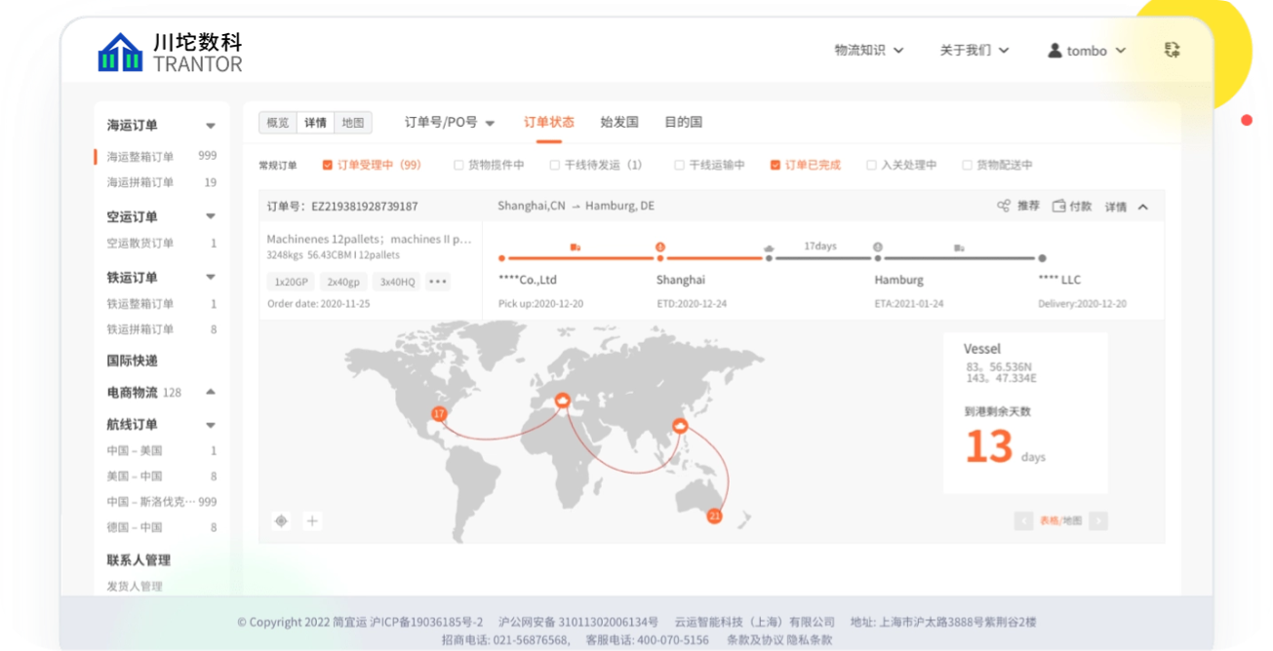The height and width of the screenshot is (651, 1273).
Task: Switch to the 始发国 tab
Action: (618, 123)
